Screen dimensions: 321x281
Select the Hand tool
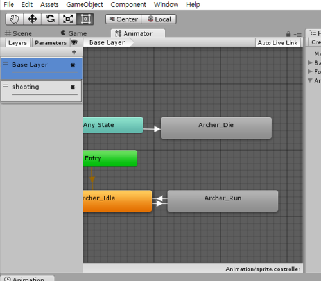tap(15, 19)
